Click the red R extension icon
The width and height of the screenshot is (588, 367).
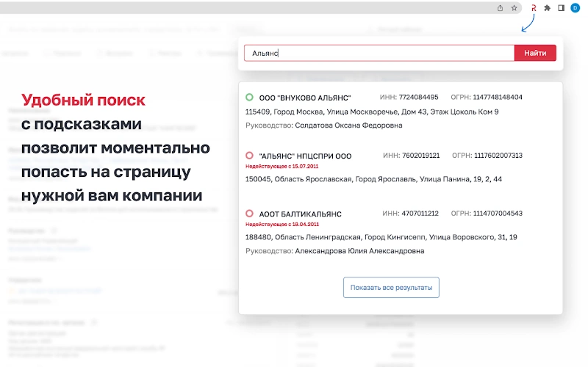point(534,8)
